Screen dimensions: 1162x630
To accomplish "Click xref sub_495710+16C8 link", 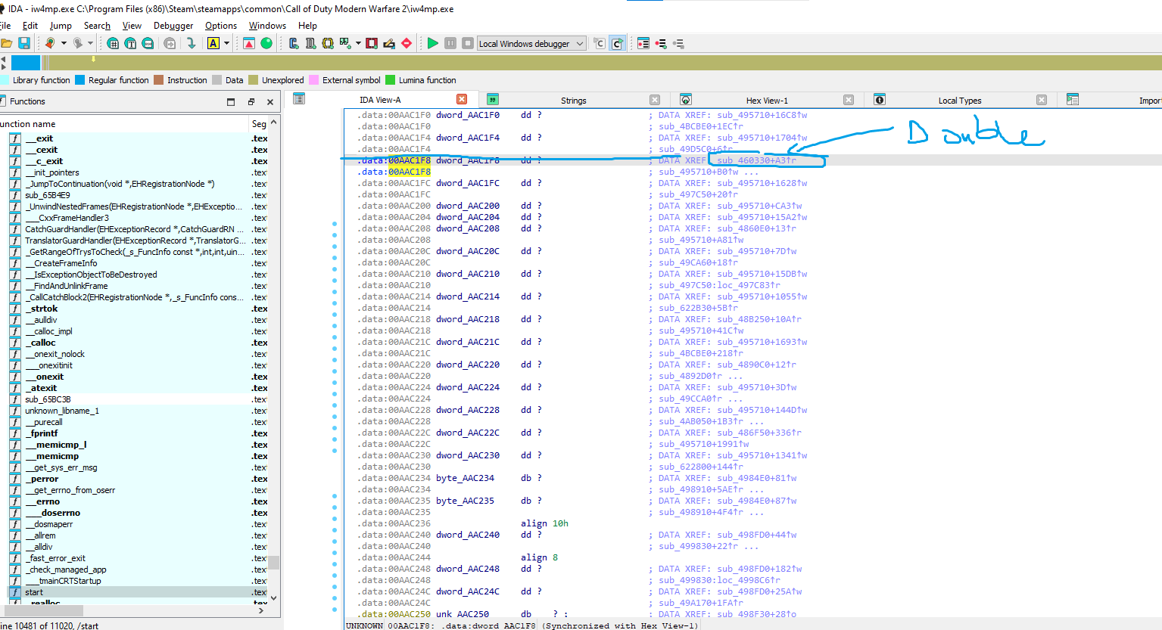I will (x=762, y=115).
